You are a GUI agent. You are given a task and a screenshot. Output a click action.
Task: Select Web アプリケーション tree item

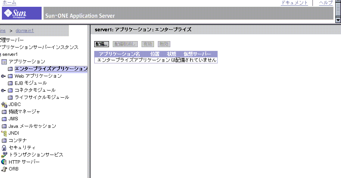(38, 76)
